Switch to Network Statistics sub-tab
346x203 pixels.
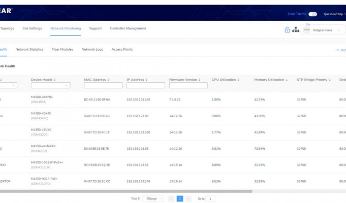[x=29, y=49]
